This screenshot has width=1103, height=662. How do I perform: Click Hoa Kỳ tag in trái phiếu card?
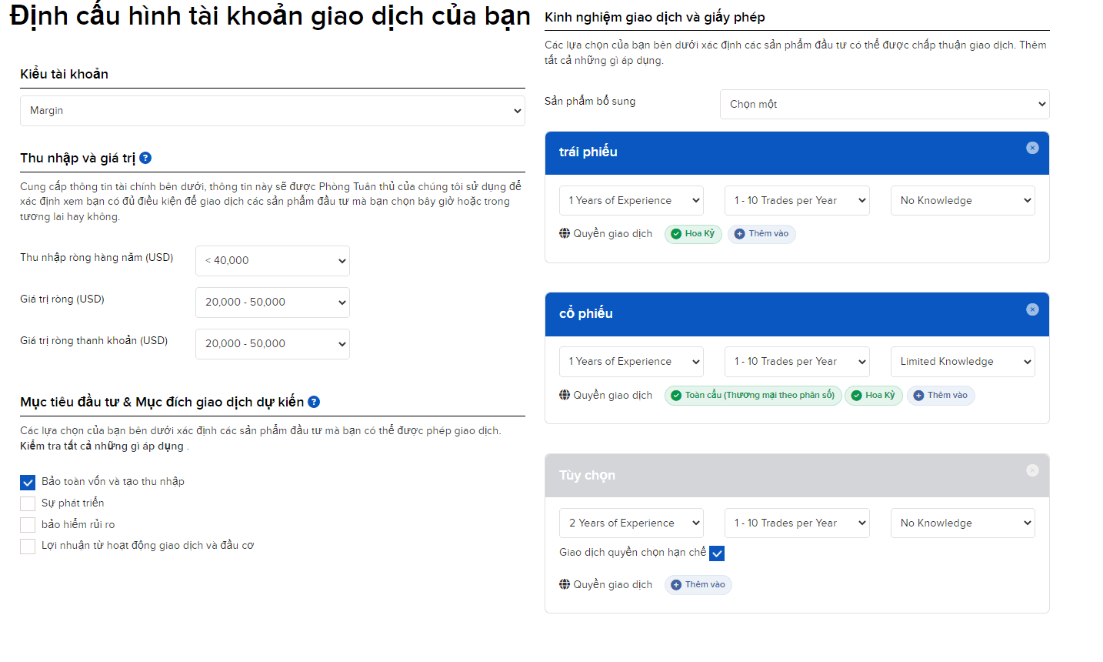pyautogui.click(x=693, y=234)
